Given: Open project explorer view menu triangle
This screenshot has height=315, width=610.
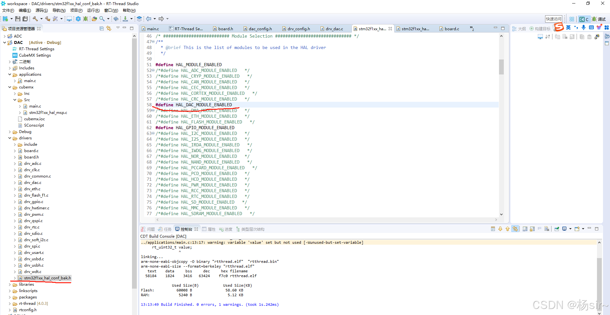Looking at the screenshot, I should coord(118,28).
